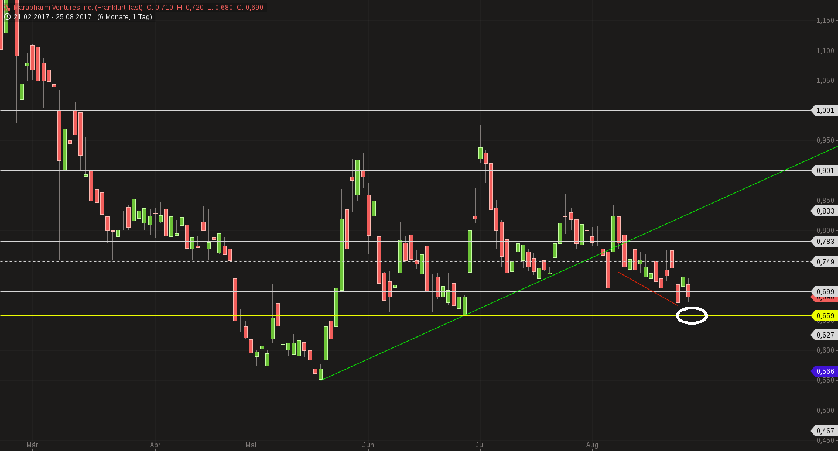Click the date range 21.02.2017 - 25.08.2017
The image size is (838, 451).
[53, 17]
